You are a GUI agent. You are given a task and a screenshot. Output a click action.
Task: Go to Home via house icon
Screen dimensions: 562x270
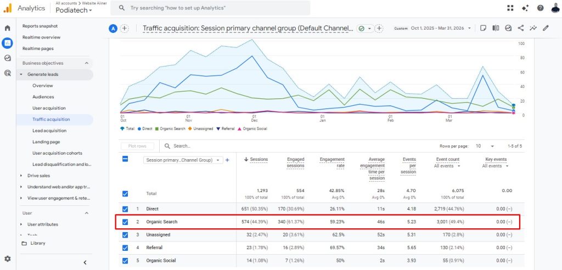pyautogui.click(x=8, y=27)
